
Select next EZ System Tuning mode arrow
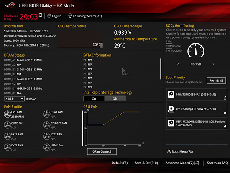click(x=213, y=64)
